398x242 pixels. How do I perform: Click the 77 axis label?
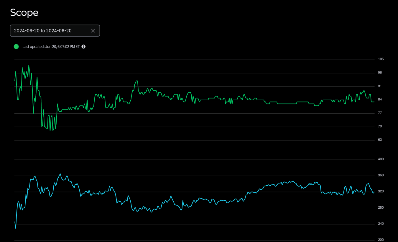coord(380,113)
